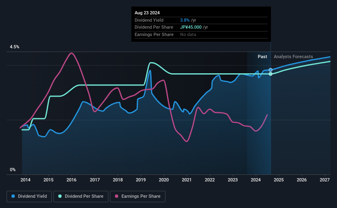Image resolution: width=337 pixels, height=208 pixels.
Task: Click the 2027 x-axis label
Action: [325, 180]
